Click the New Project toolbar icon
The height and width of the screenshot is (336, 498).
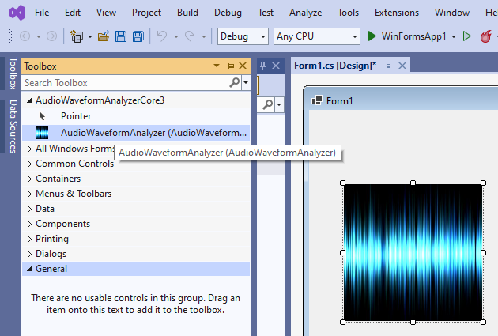(x=77, y=36)
